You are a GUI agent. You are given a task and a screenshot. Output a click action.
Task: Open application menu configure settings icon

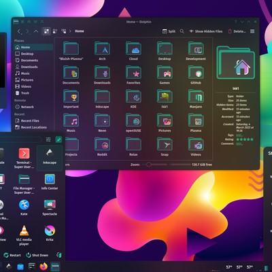pyautogui.click(x=48, y=139)
